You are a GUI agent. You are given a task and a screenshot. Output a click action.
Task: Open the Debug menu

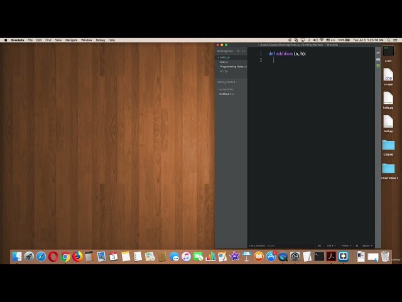click(100, 40)
